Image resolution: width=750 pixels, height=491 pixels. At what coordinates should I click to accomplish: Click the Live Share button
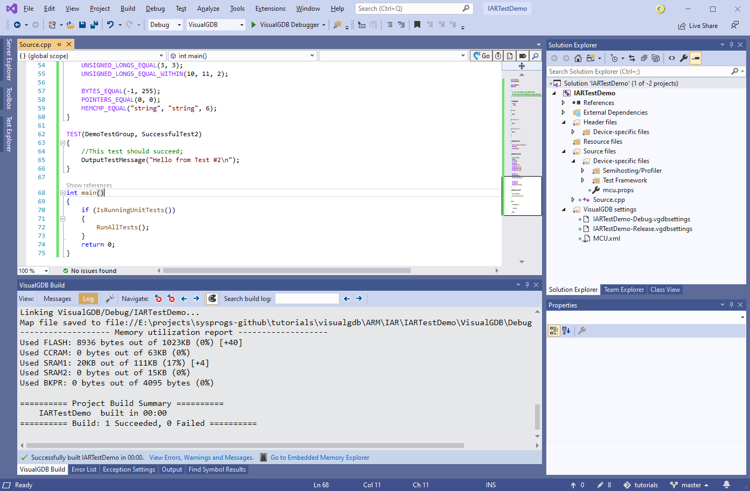click(x=698, y=26)
